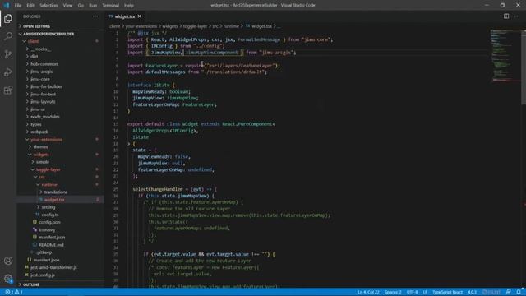Expand the simple folder
The image size is (526, 296).
pyautogui.click(x=60, y=162)
